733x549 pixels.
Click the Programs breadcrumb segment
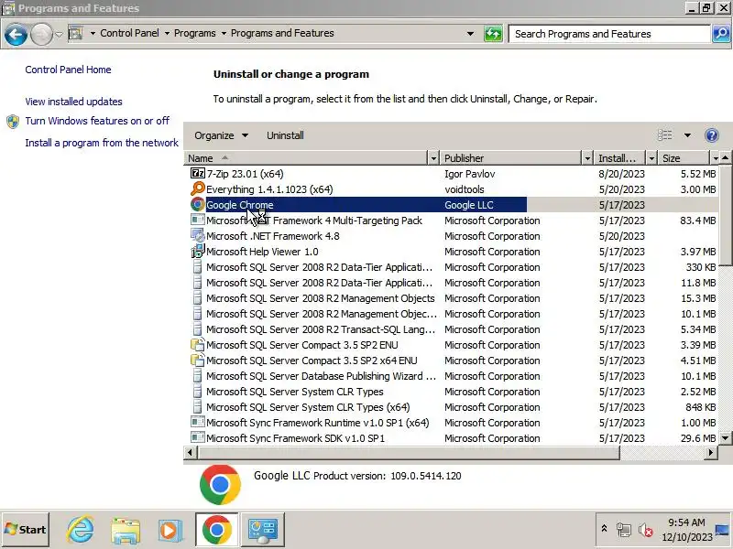195,33
